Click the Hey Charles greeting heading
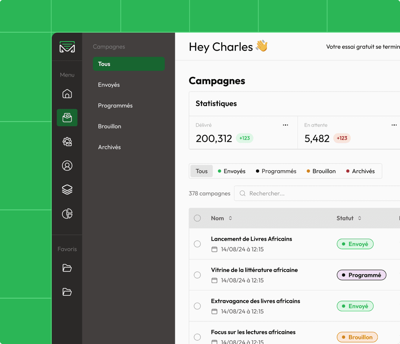 click(x=221, y=47)
